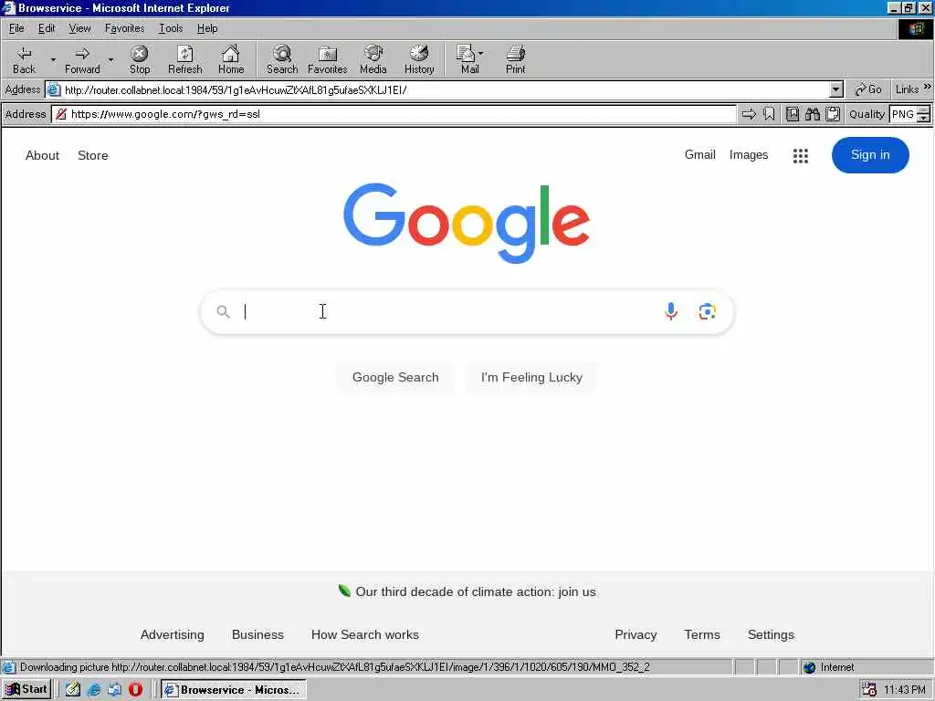This screenshot has width=935, height=701.
Task: Open the Images link
Action: pos(749,155)
